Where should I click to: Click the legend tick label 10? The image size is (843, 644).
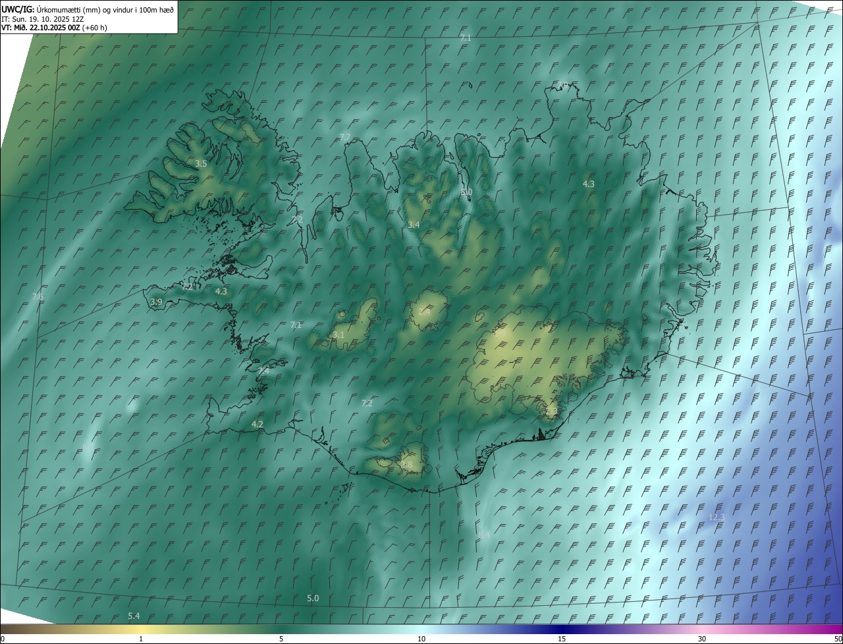[421, 639]
